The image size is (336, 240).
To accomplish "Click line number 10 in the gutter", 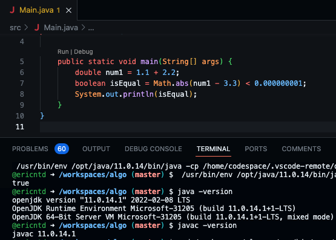I will [20, 116].
